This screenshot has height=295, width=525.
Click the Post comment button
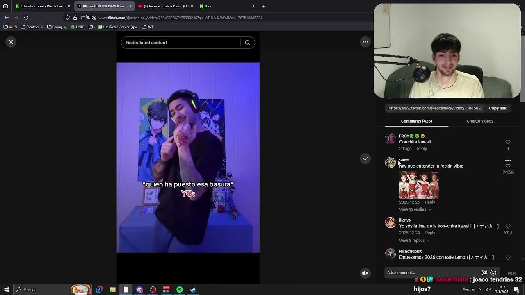(511, 273)
